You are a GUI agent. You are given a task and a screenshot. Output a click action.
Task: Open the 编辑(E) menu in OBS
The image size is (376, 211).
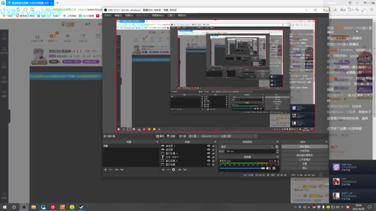(118, 15)
